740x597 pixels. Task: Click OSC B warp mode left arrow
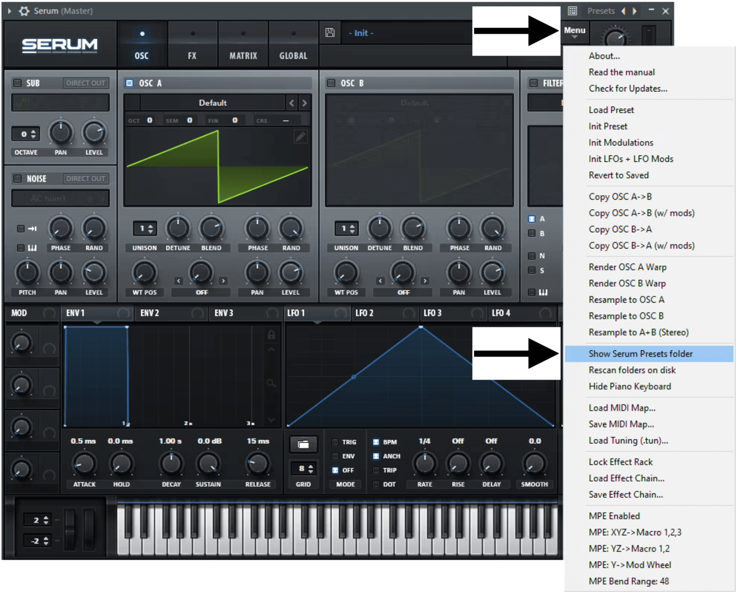coord(380,281)
